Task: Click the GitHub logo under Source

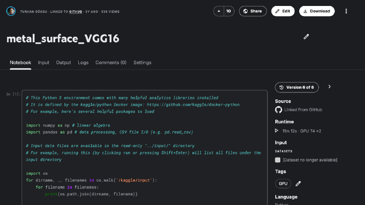Action: click(x=278, y=110)
